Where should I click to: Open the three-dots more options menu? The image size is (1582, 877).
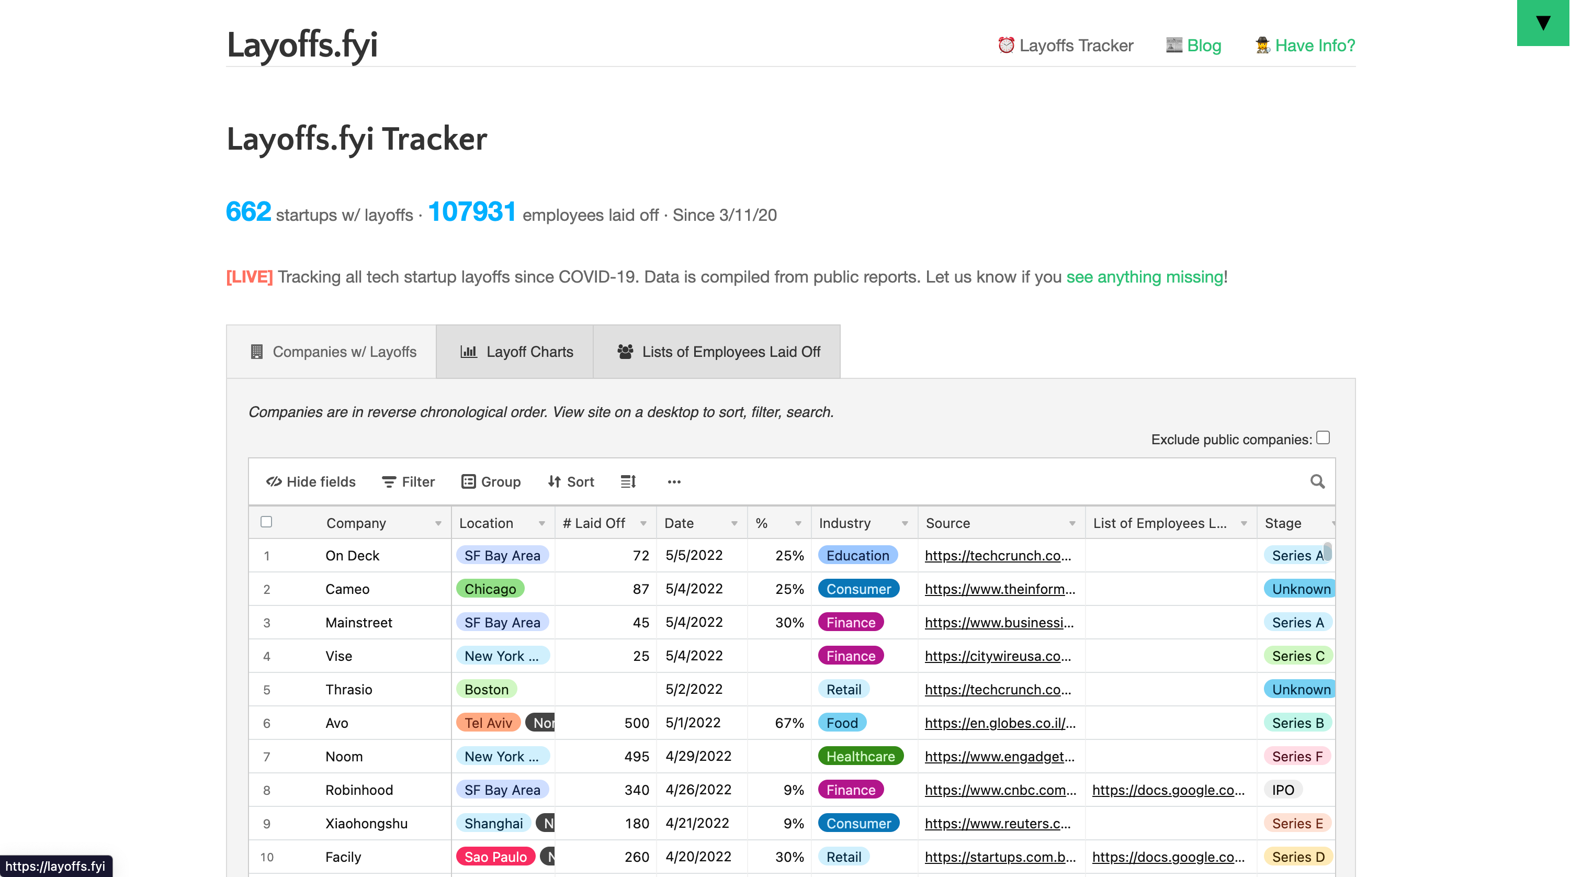(x=674, y=481)
